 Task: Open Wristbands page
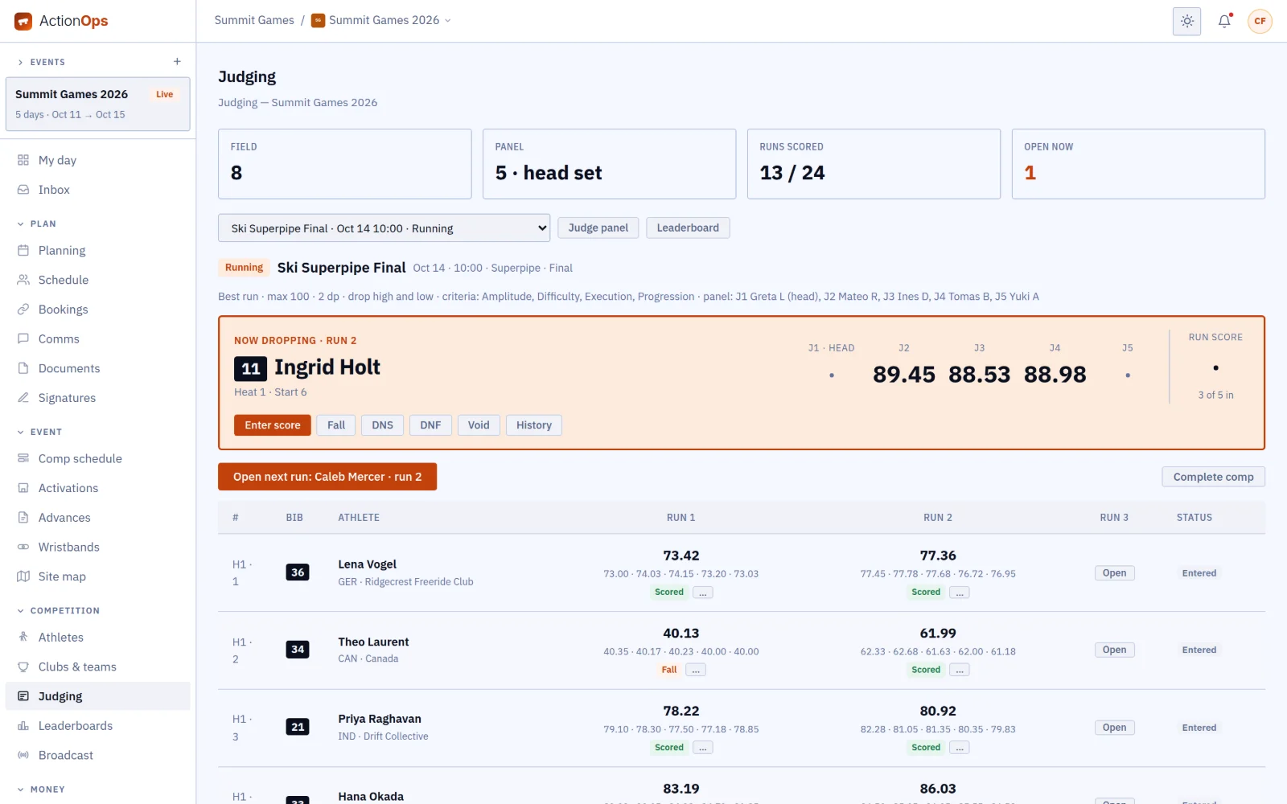97,547
